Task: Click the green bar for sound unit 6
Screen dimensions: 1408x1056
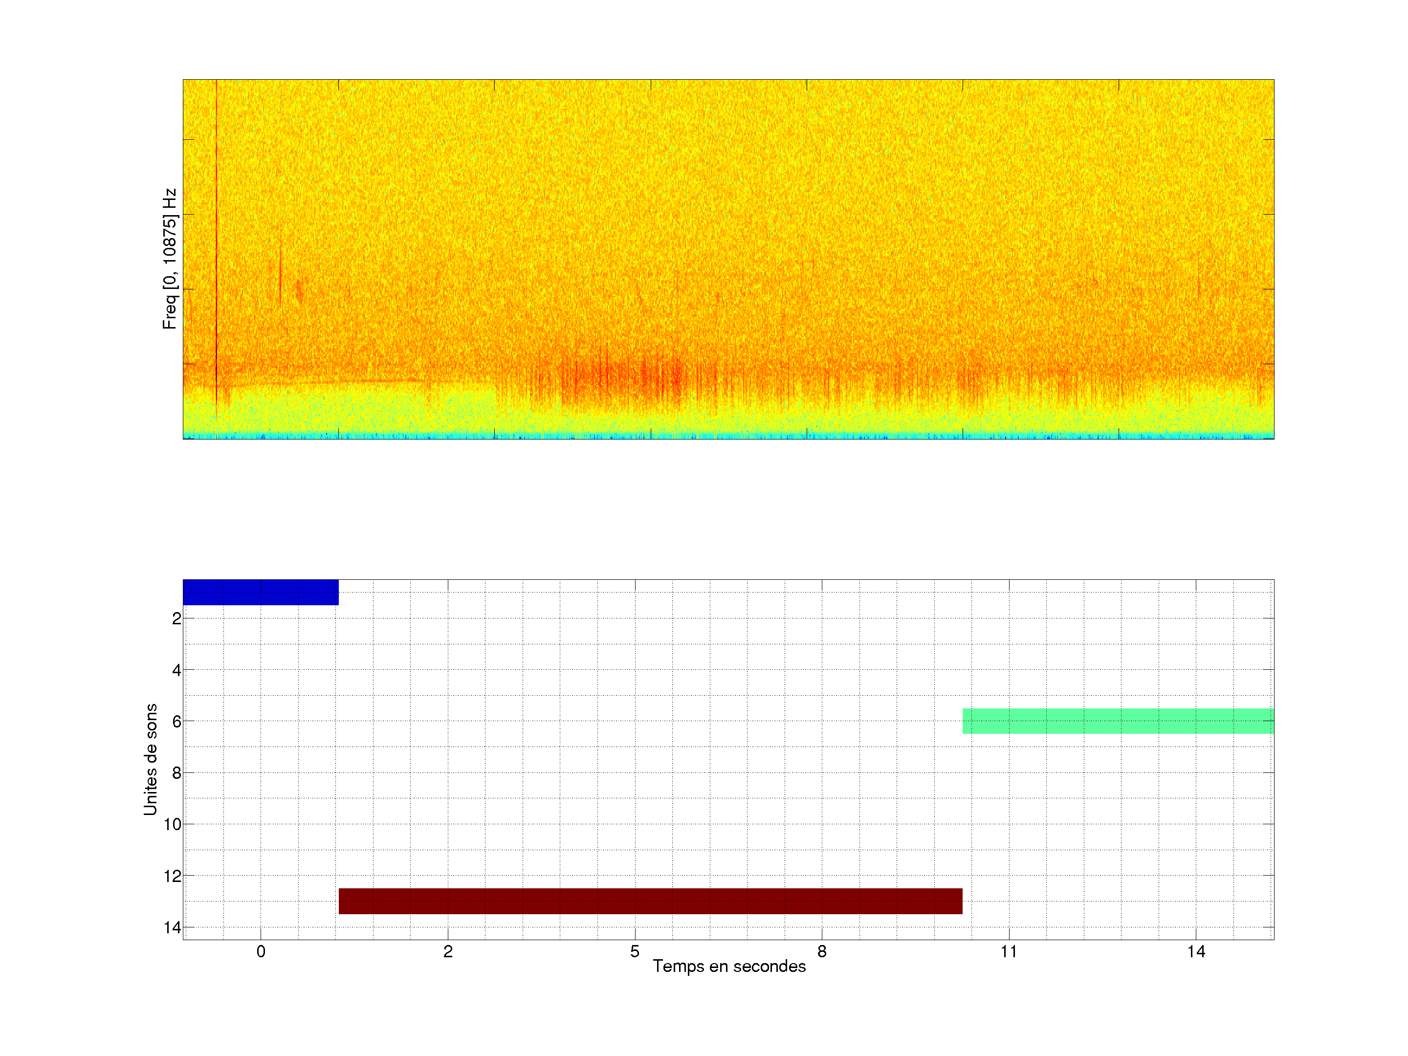Action: click(1118, 721)
